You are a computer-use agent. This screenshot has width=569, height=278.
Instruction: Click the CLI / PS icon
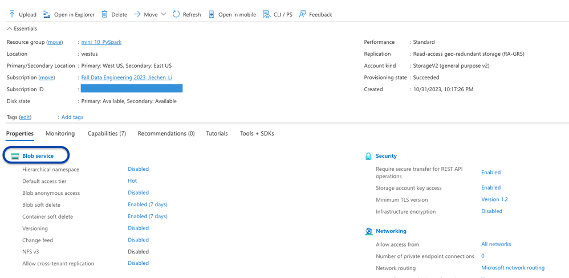[x=267, y=14]
